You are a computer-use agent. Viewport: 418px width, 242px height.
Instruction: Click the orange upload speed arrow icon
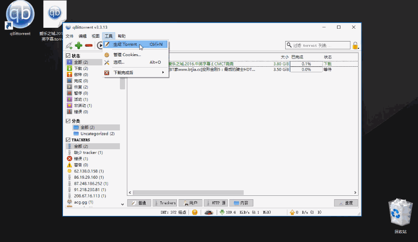pos(292,212)
